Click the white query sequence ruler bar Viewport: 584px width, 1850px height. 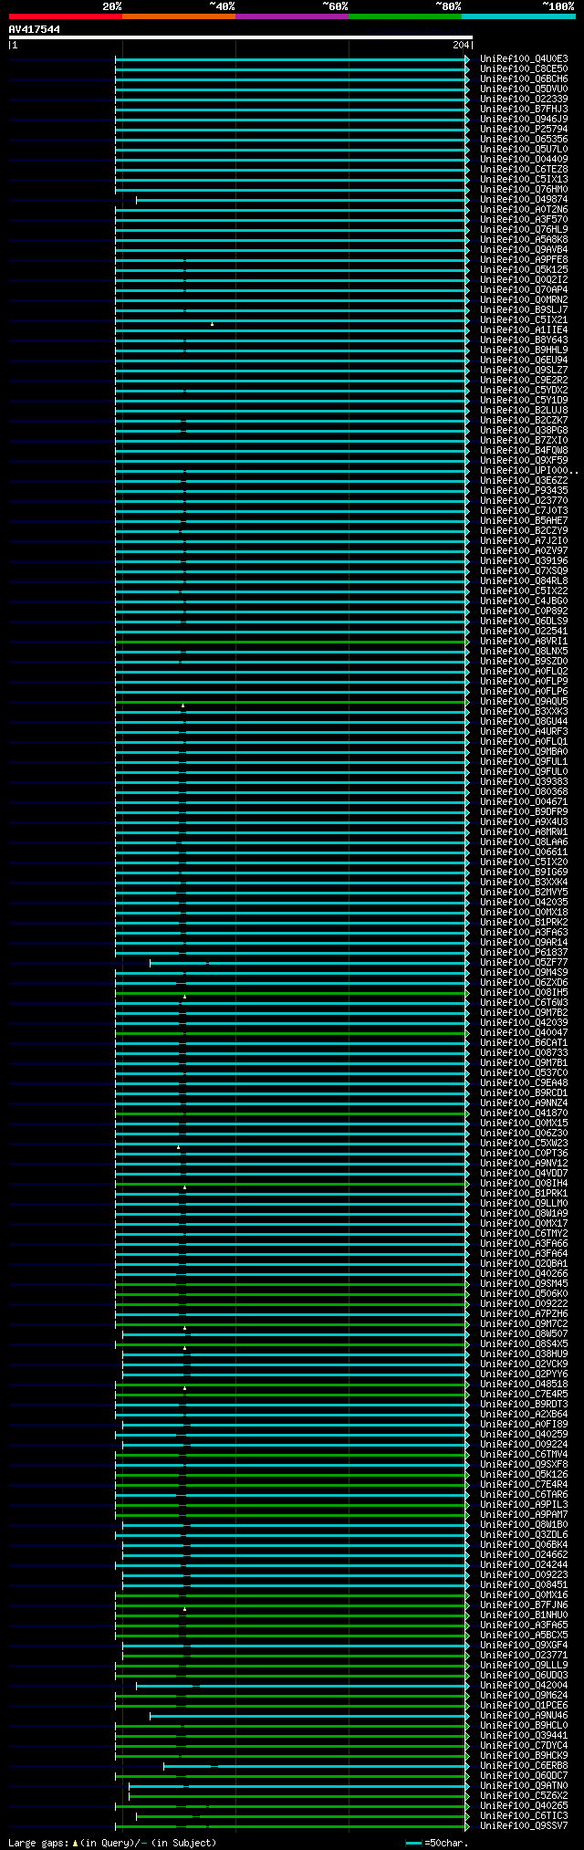[240, 37]
